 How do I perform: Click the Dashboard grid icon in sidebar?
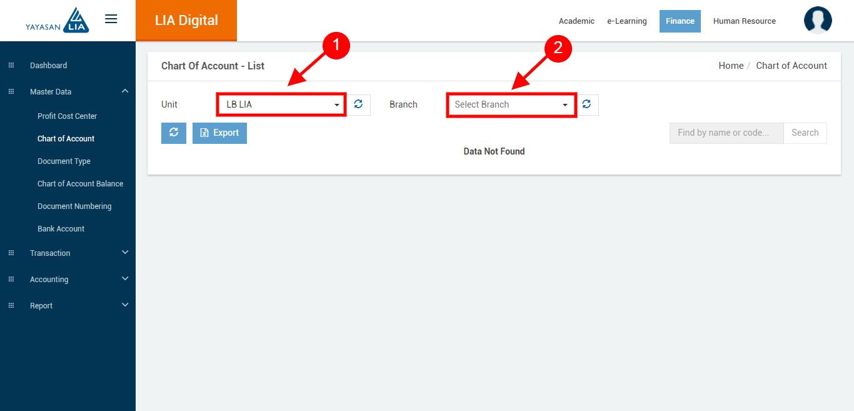(x=11, y=66)
